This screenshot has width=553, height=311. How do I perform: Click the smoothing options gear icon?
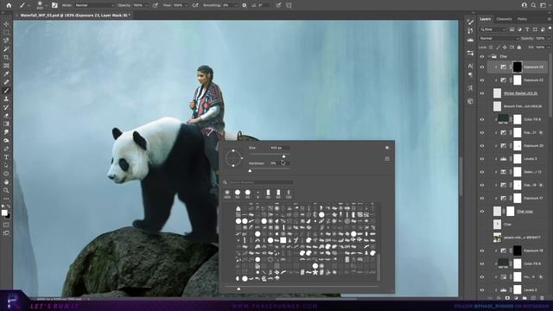coord(244,5)
